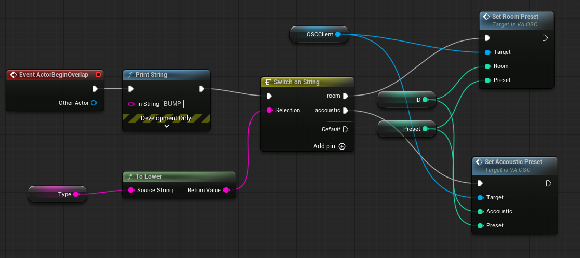The height and width of the screenshot is (258, 580).
Task: Click accoustic output exec pin on Switch
Action: tap(346, 110)
